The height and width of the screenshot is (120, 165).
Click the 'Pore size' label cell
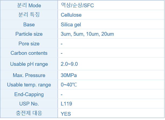point(29,43)
